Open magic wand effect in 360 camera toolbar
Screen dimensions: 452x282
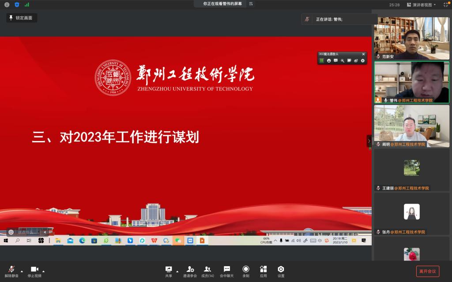[343, 61]
